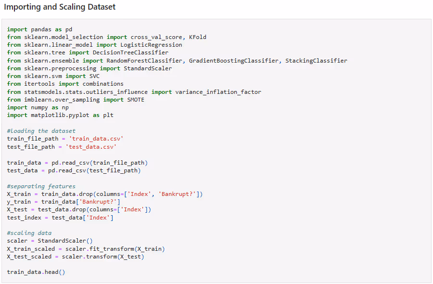Click the scaler = StandardScaler() line
The width and height of the screenshot is (433, 284).
[x=50, y=241]
